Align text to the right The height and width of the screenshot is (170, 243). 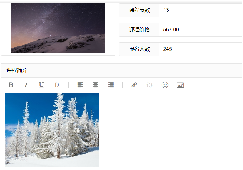pos(111,85)
